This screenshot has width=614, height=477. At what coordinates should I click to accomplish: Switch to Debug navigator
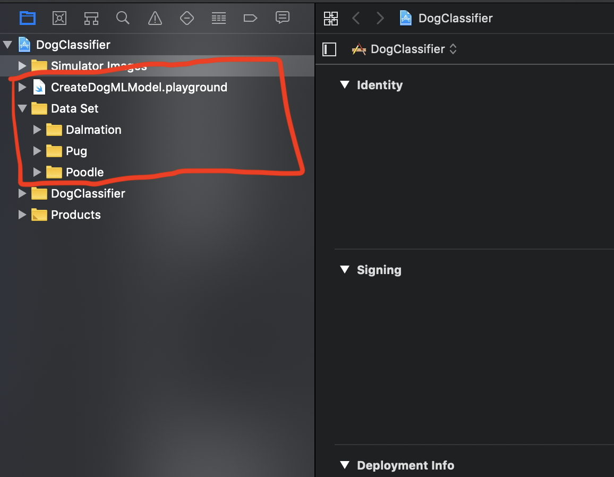click(x=219, y=18)
